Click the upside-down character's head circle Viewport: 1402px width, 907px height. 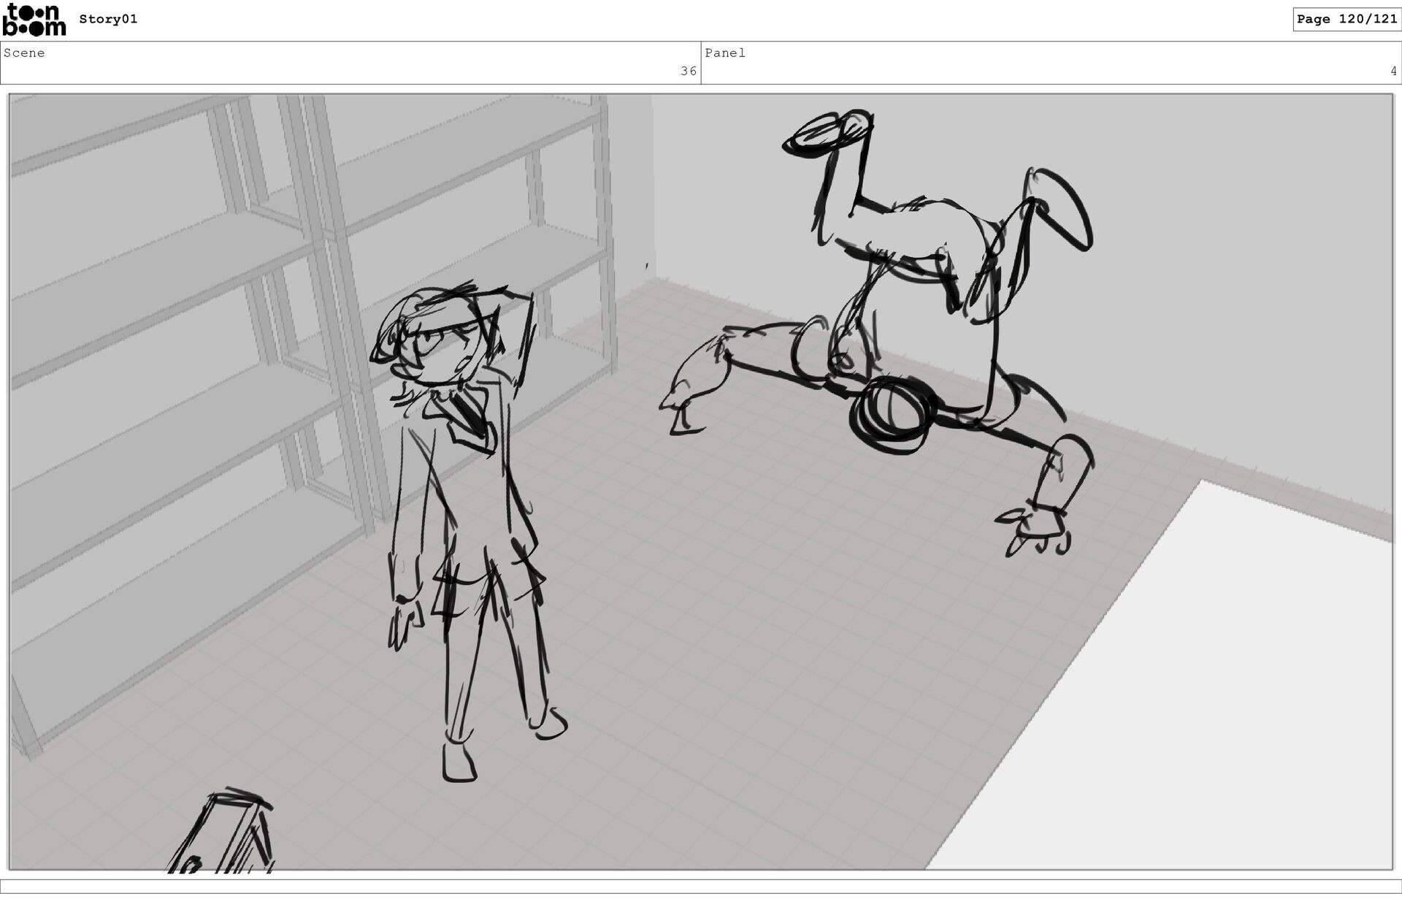click(892, 415)
